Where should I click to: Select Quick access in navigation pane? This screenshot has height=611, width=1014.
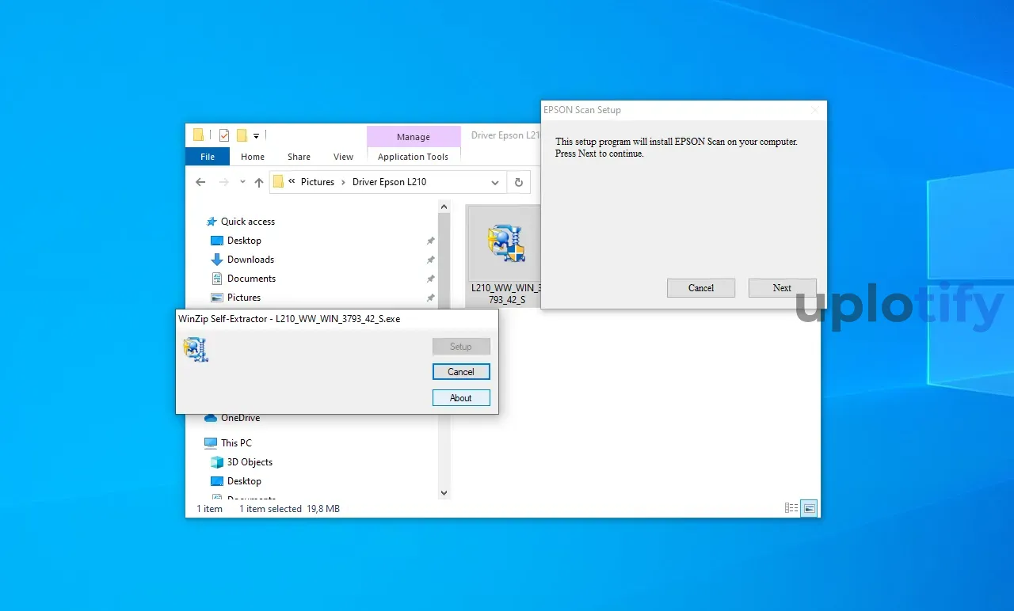[248, 222]
